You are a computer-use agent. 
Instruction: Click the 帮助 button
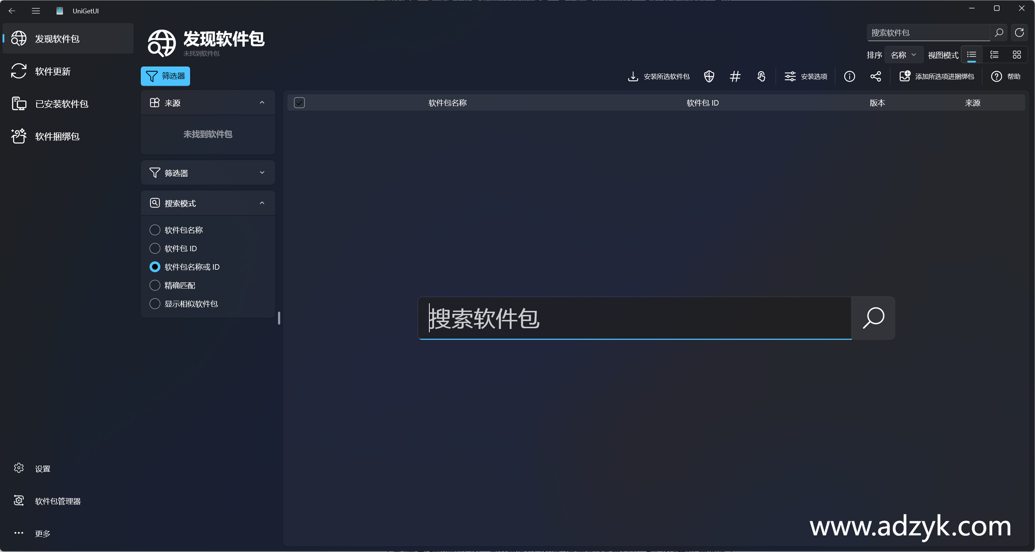click(1006, 76)
